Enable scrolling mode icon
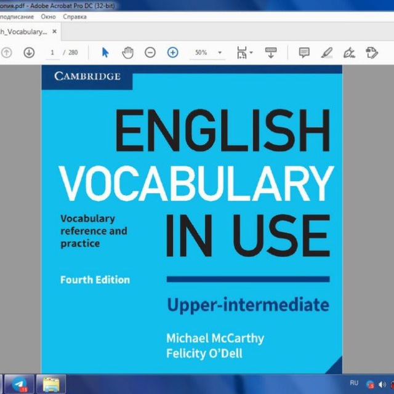 coord(271,53)
